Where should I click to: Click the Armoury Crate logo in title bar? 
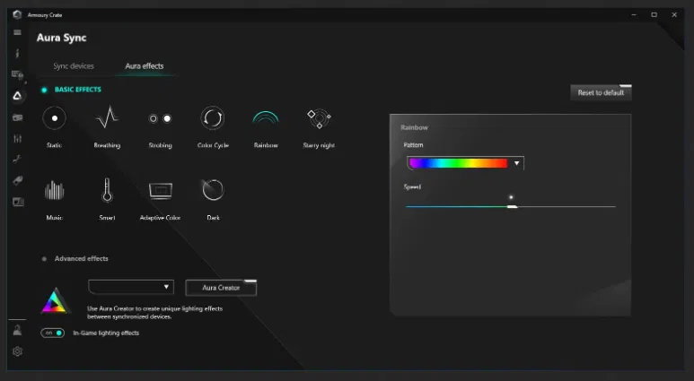pyautogui.click(x=17, y=14)
